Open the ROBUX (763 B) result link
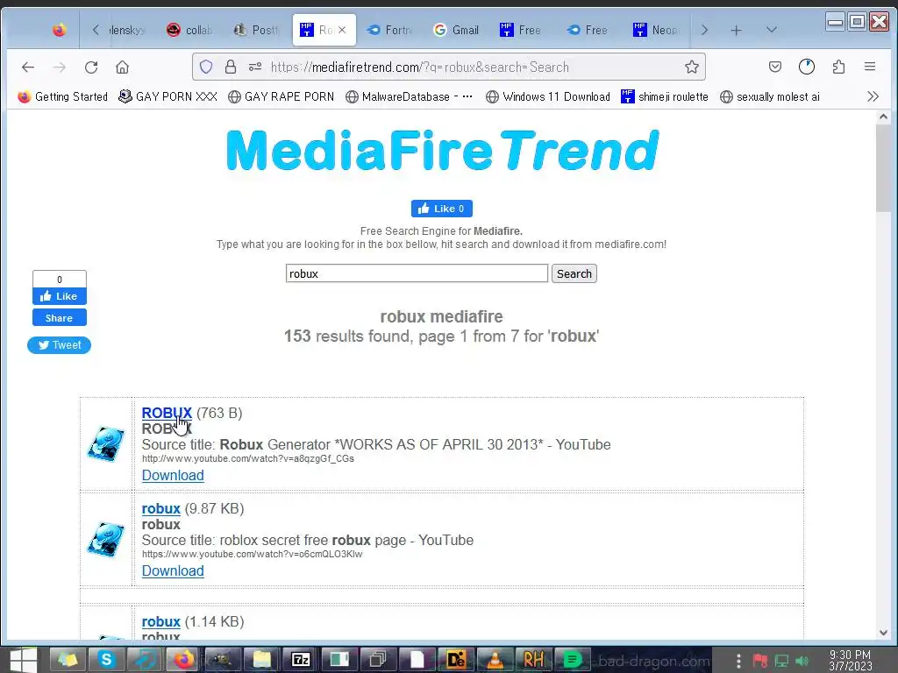Viewport: 898px width, 673px height. coord(167,413)
